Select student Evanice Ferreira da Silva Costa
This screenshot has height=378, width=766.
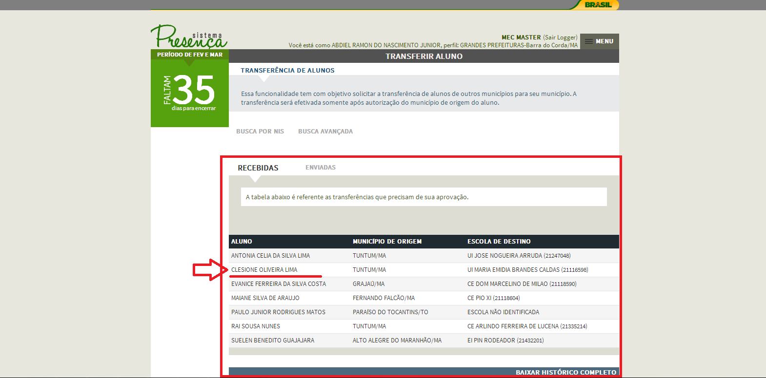click(x=279, y=284)
